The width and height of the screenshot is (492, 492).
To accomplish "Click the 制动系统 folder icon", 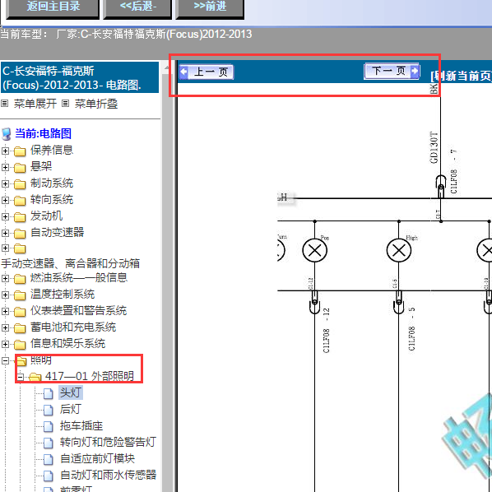I will pyautogui.click(x=20, y=184).
